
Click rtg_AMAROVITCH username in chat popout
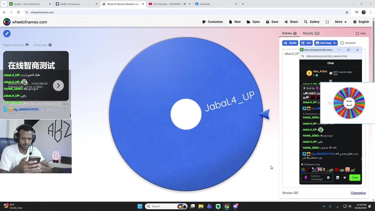pos(322,154)
